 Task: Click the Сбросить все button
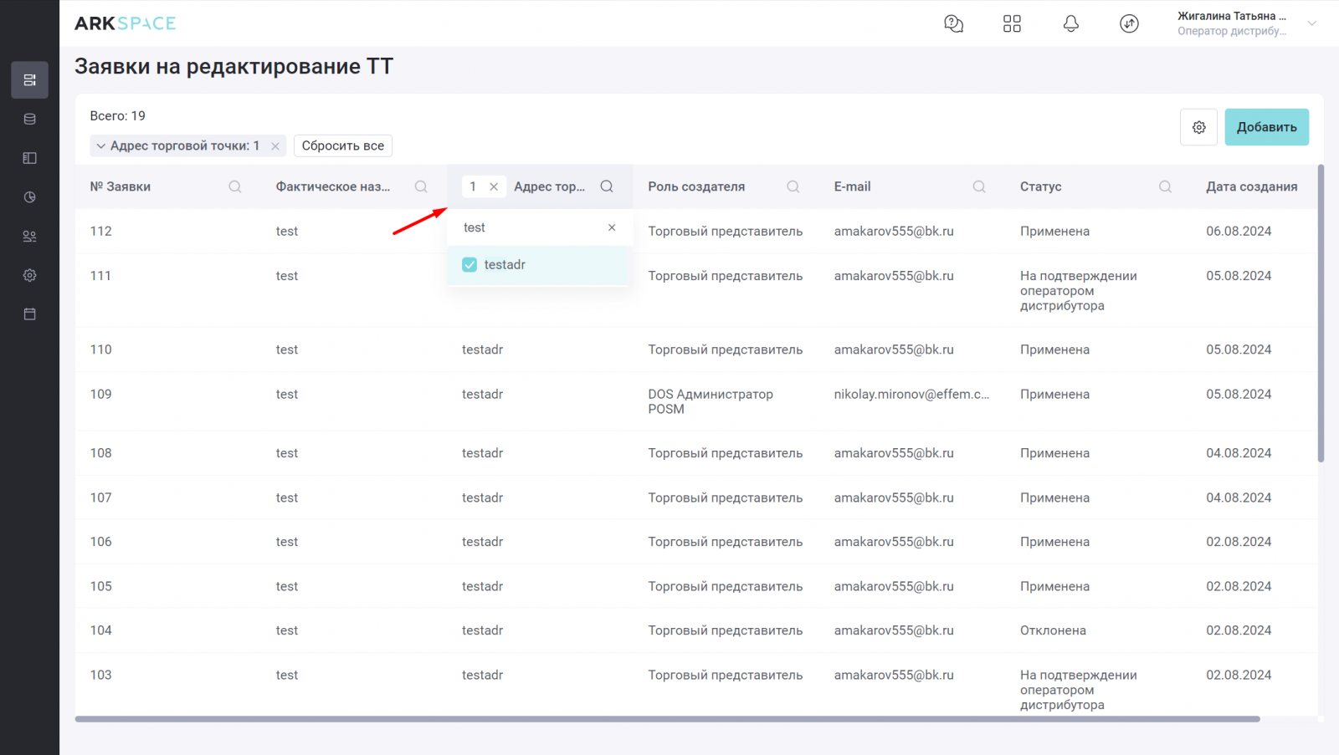click(342, 146)
